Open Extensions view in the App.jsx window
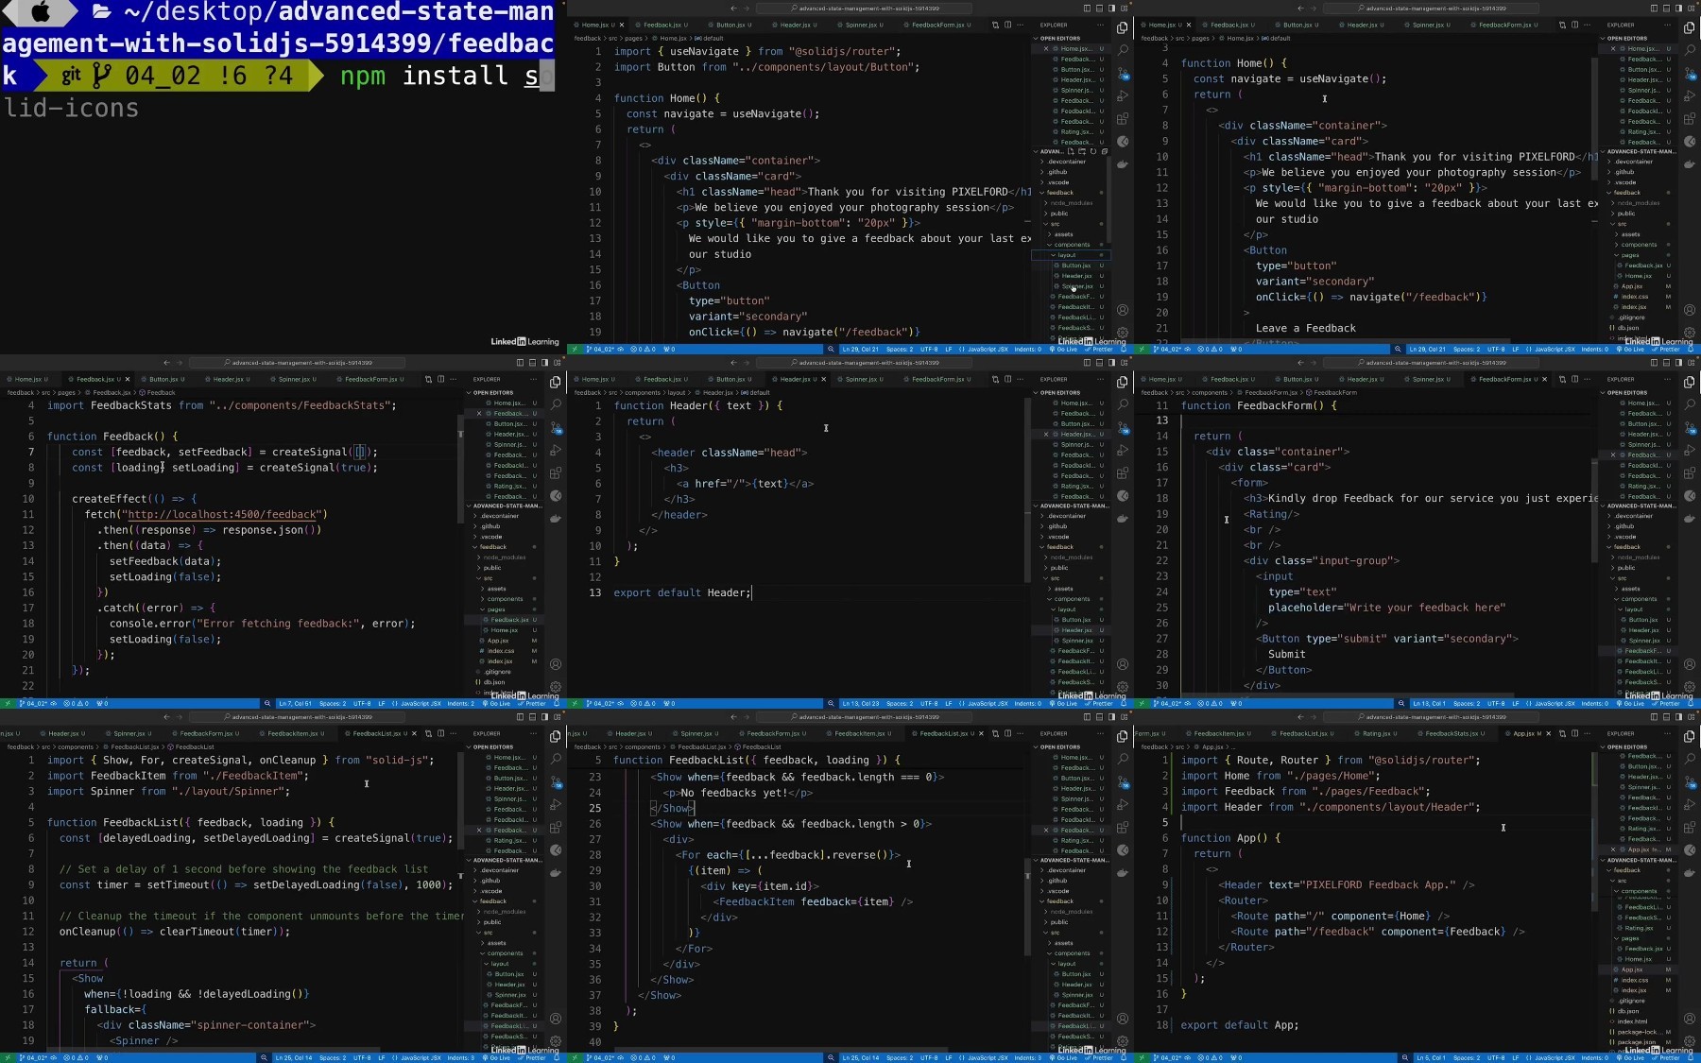Screen dimensions: 1701x1063 1690,827
